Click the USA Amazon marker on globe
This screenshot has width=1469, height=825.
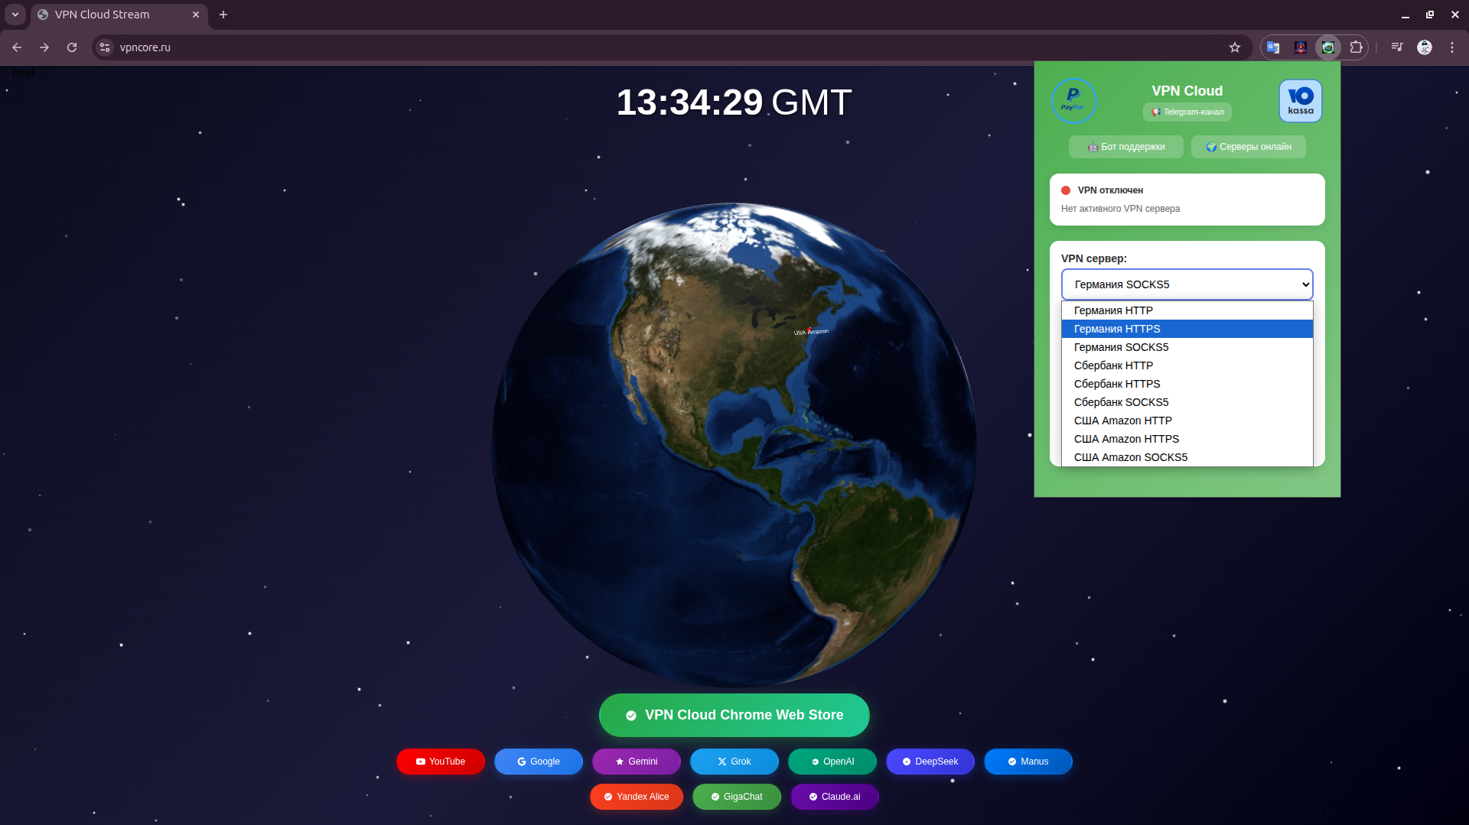coord(810,331)
